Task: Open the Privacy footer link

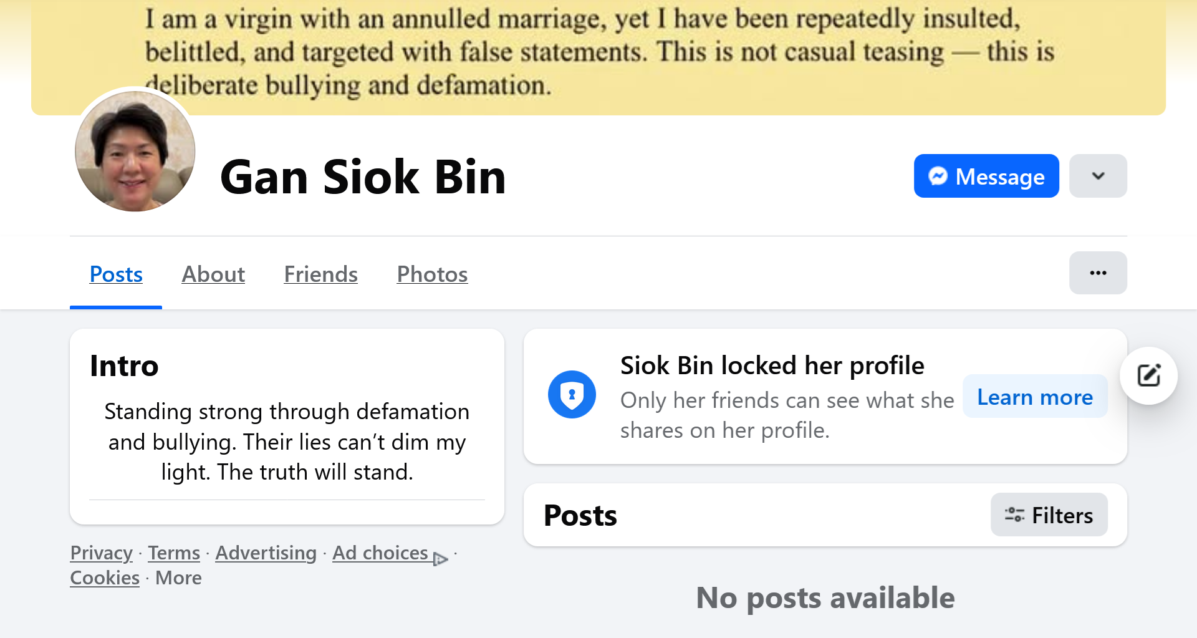Action: 101,553
